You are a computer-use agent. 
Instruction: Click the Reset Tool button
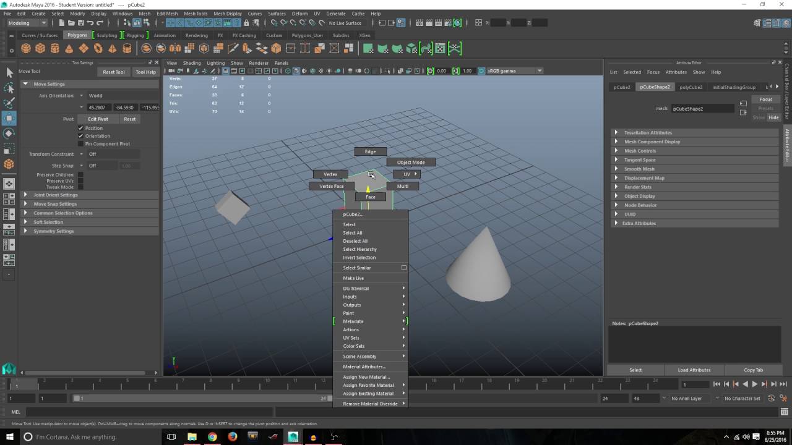point(114,72)
